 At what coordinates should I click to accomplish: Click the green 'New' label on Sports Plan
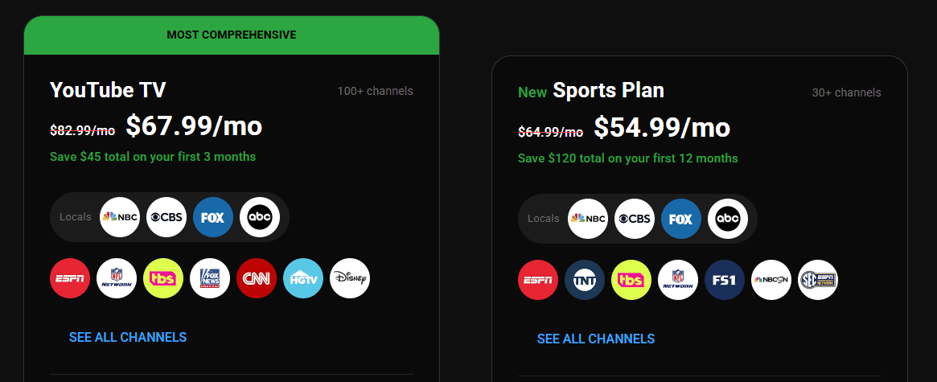point(532,92)
